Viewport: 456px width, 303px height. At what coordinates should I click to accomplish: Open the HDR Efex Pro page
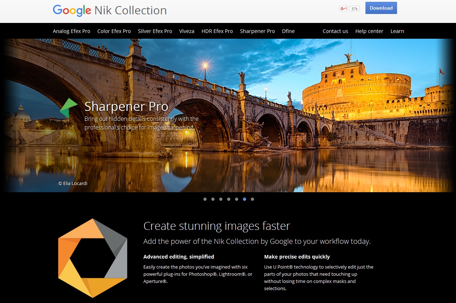coord(217,31)
